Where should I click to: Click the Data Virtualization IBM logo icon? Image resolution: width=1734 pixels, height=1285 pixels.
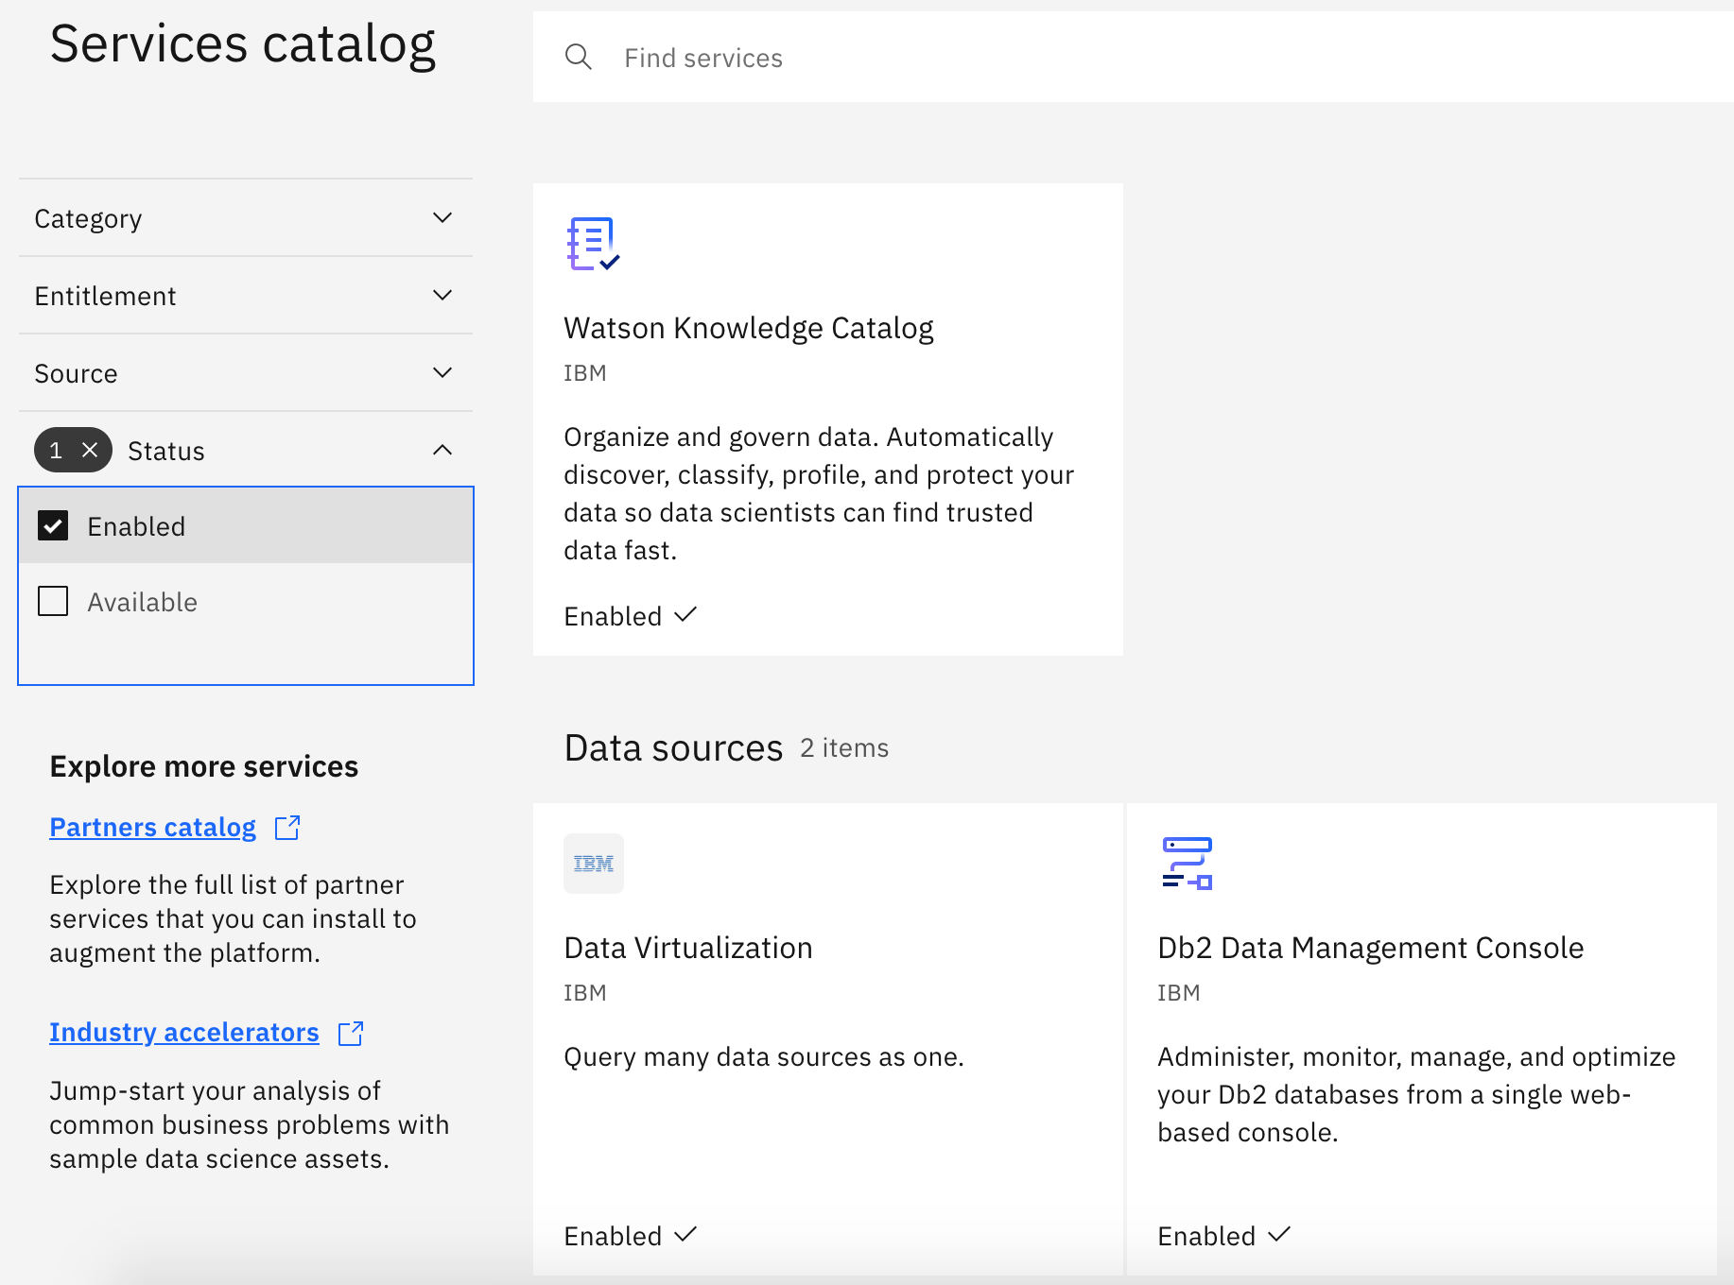[x=593, y=863]
